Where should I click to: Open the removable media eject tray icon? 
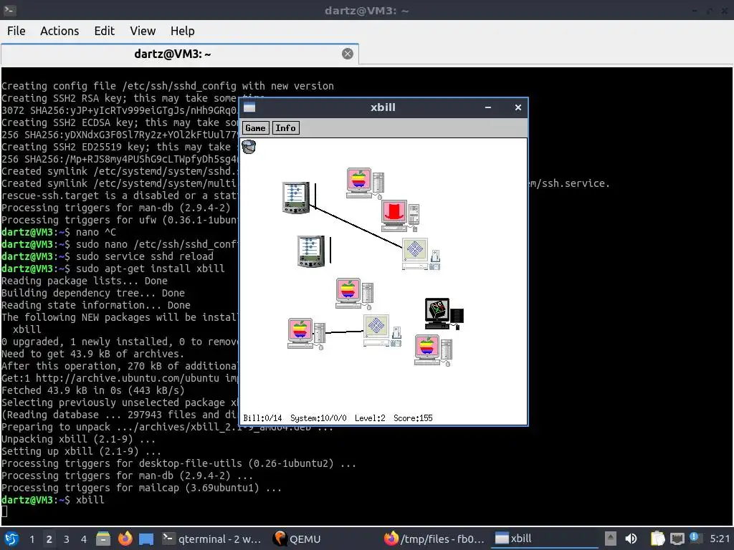(610, 539)
